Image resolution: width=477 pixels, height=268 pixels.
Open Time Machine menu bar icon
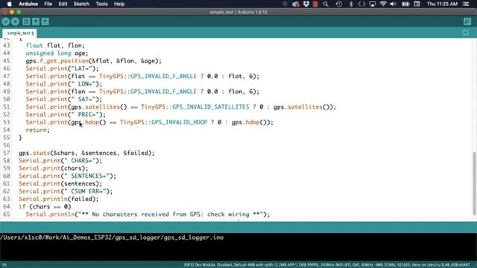pos(339,4)
